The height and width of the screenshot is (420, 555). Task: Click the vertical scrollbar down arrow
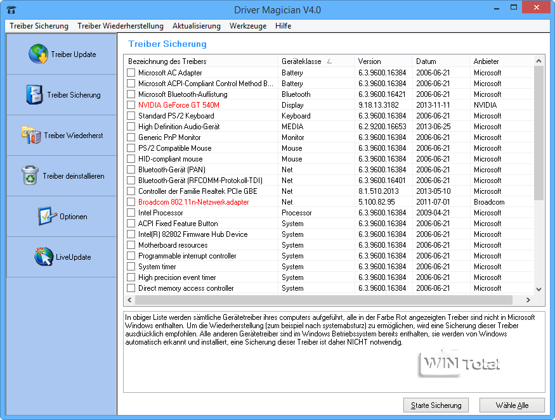[x=539, y=289]
